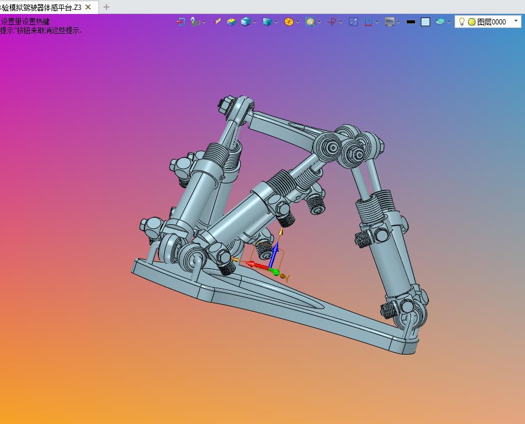Click the gray monitor display icon
525x424 pixels.
click(389, 22)
